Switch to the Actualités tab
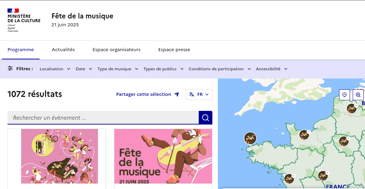Viewport: 365px width, 189px height. [63, 50]
